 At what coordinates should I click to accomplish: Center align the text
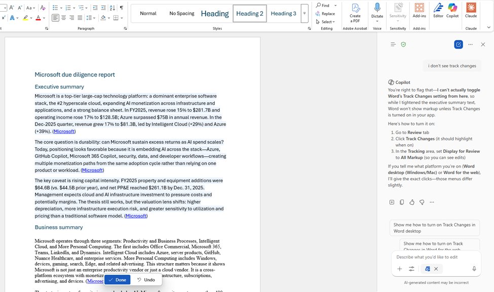[64, 18]
